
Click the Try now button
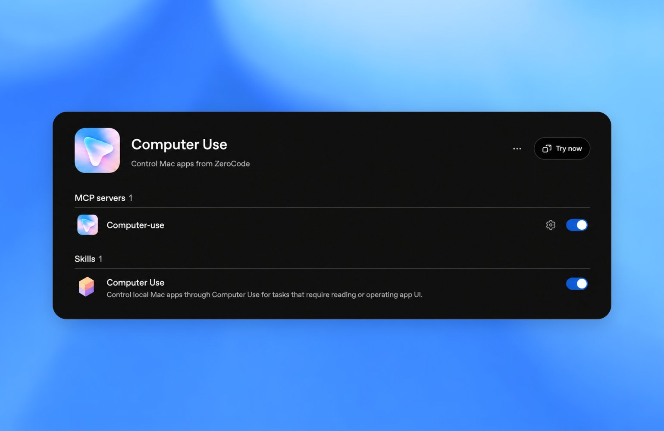click(x=562, y=148)
